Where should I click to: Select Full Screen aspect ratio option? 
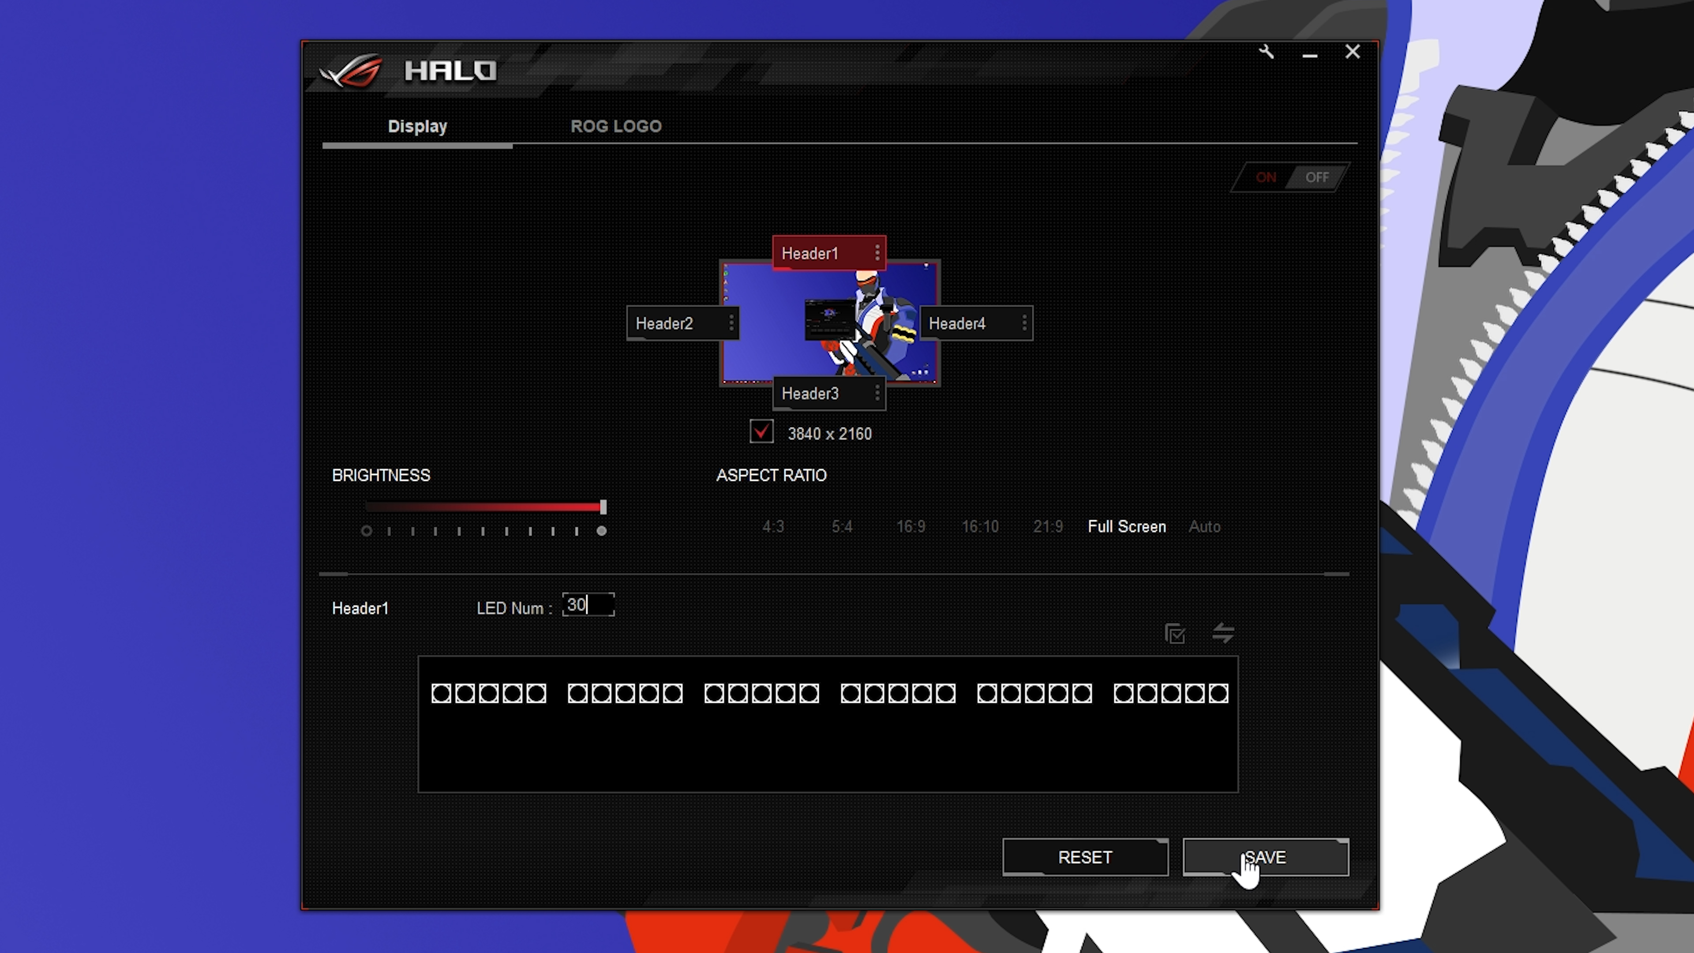[x=1126, y=526]
